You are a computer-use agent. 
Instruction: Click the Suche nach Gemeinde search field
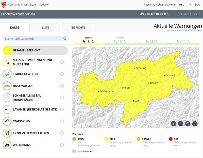pos(33,39)
